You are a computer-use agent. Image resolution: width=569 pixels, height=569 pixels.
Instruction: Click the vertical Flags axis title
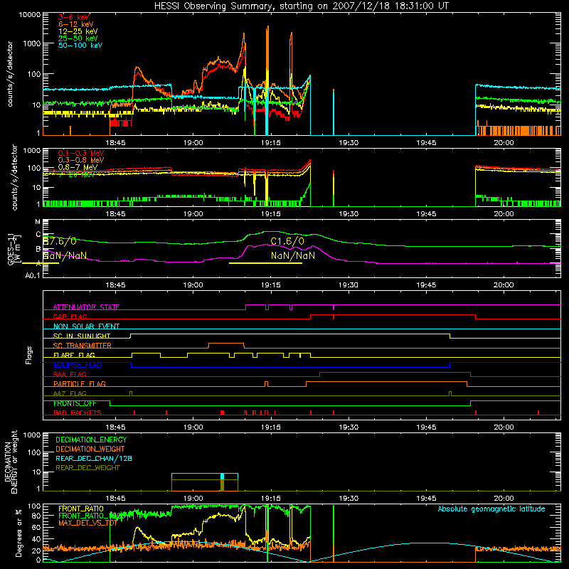[29, 355]
